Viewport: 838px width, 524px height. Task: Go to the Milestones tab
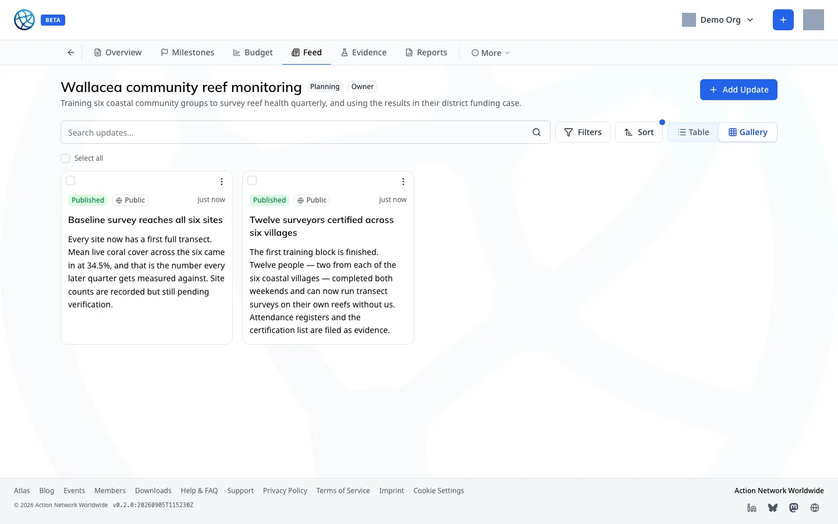point(187,52)
